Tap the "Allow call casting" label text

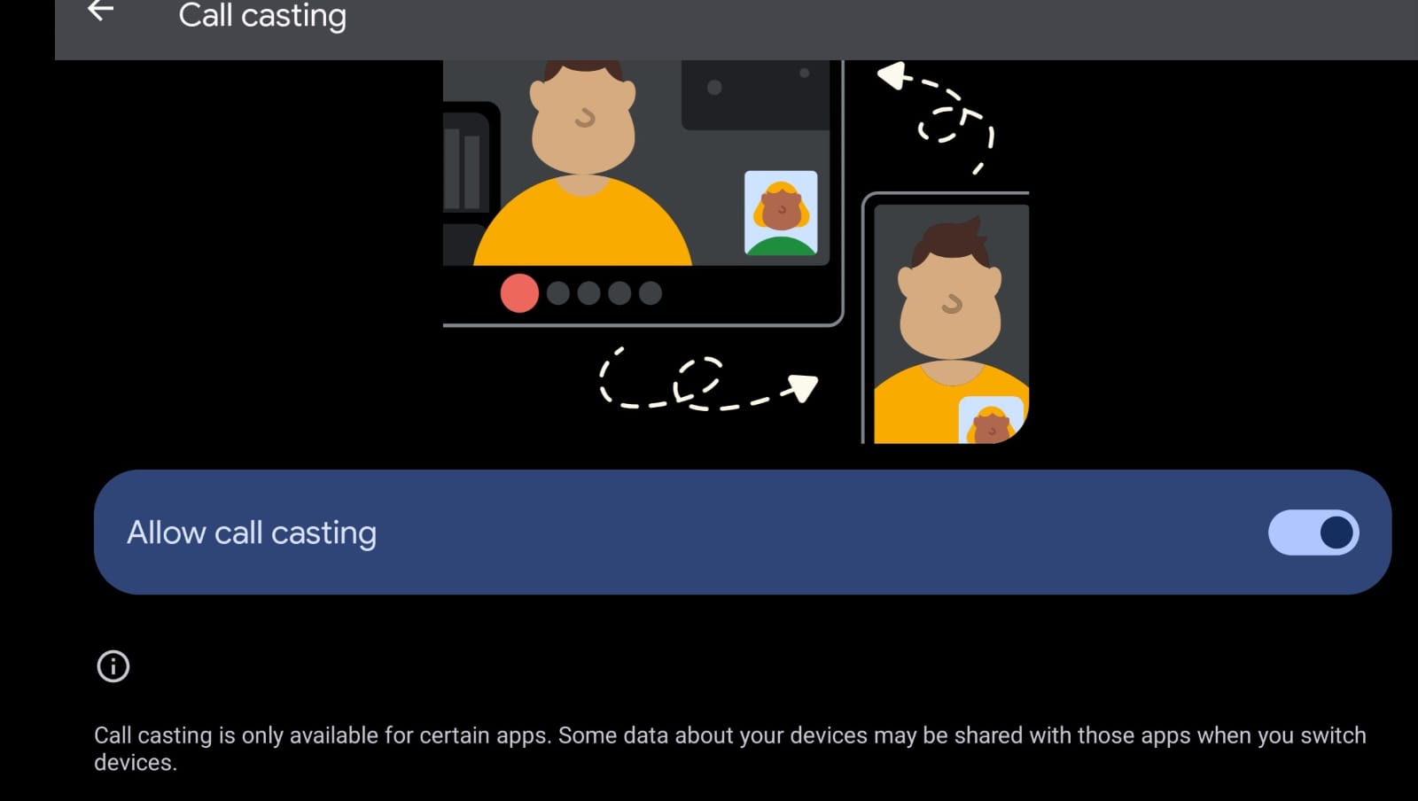[x=252, y=533]
